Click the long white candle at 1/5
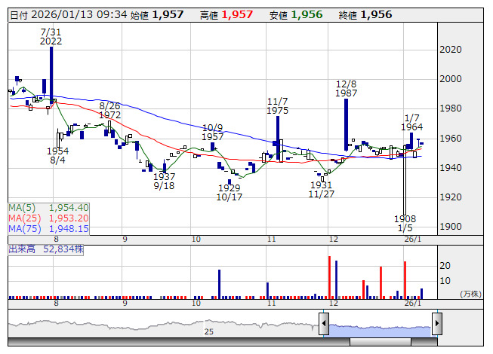 405,180
